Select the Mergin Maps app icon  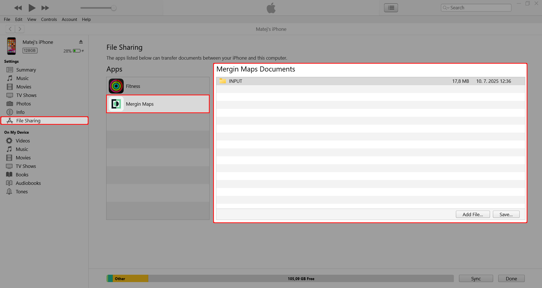tap(116, 104)
